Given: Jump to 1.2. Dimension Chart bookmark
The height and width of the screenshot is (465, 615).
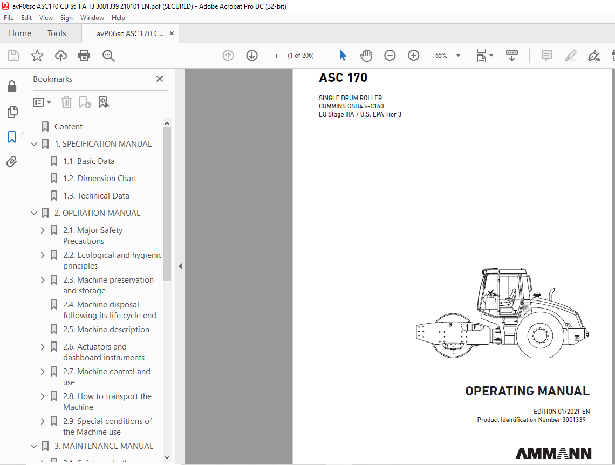Looking at the screenshot, I should pyautogui.click(x=100, y=179).
